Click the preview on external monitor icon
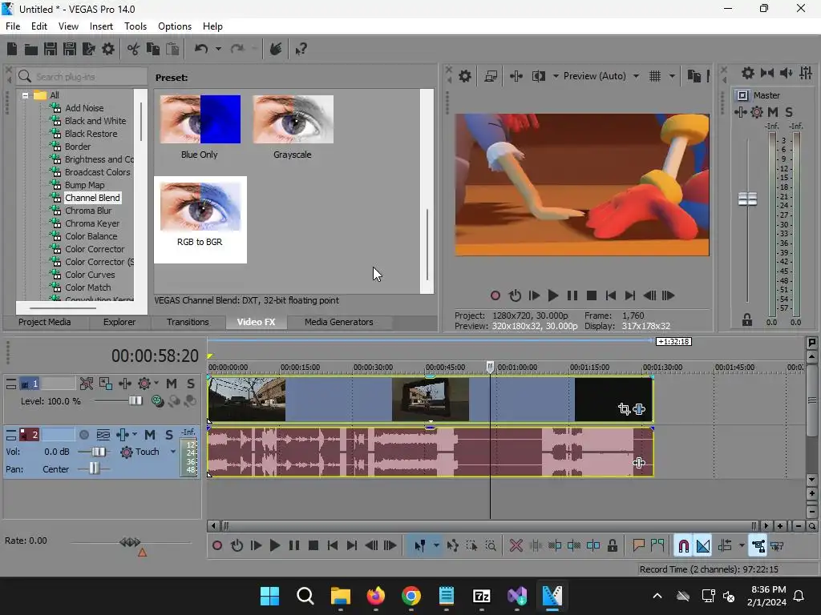The image size is (821, 615). pos(491,76)
